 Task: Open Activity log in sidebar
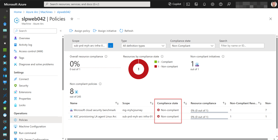[25, 45]
